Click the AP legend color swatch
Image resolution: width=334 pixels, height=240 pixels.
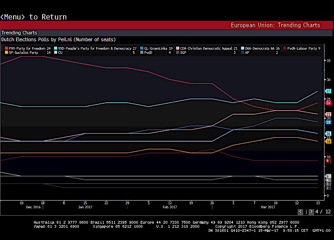[x=242, y=53]
